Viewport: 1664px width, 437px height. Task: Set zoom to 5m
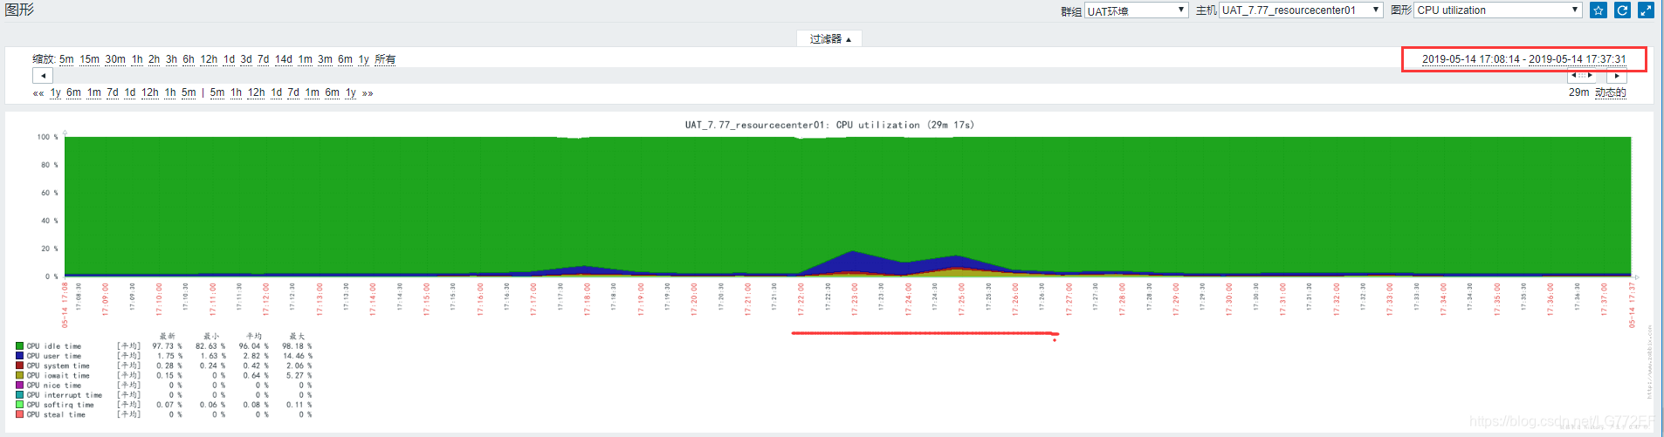click(x=66, y=59)
